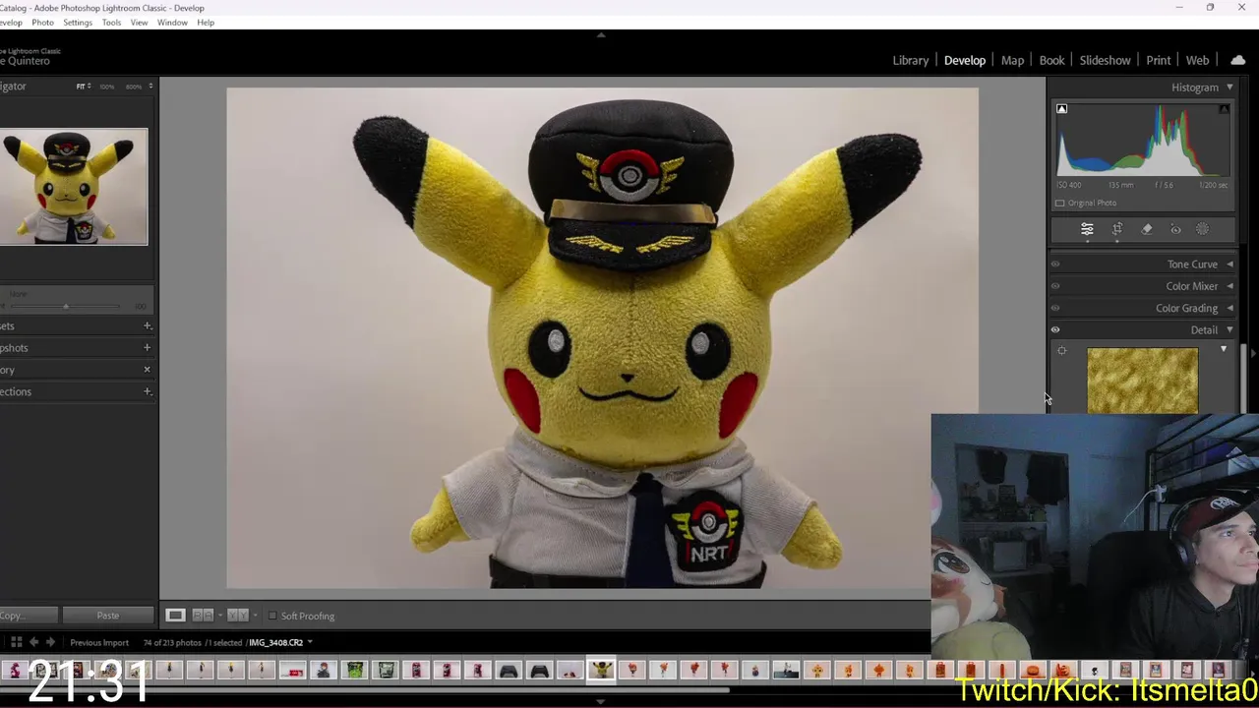Screen dimensions: 1259x708
Task: Open the Masking tool
Action: (x=1203, y=229)
